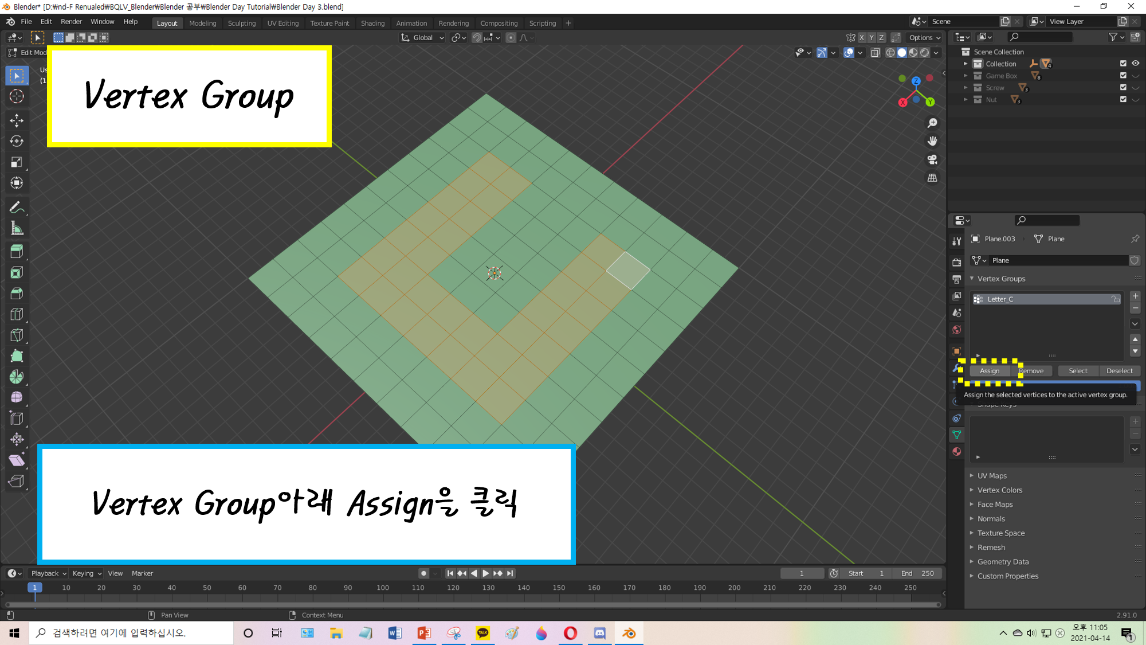The height and width of the screenshot is (645, 1146).
Task: Select the 3D Cursor tool
Action: click(17, 96)
